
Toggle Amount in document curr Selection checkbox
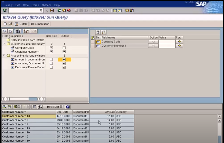pyautogui.click(x=51, y=59)
